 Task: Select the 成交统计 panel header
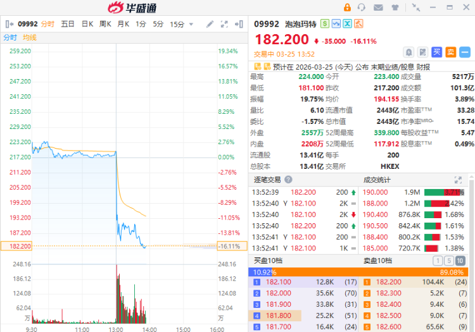pyautogui.click(x=377, y=180)
